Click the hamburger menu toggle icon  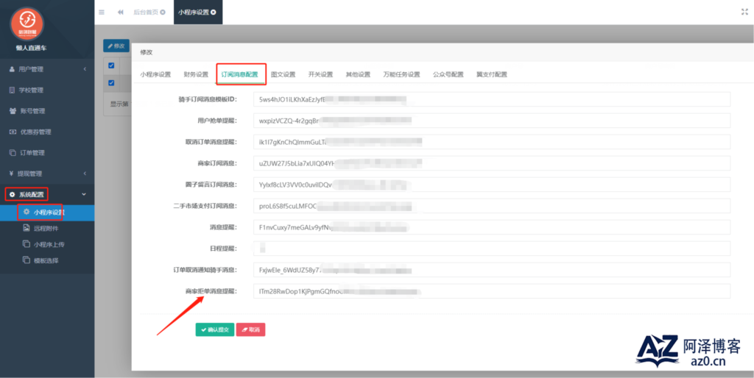tap(102, 12)
